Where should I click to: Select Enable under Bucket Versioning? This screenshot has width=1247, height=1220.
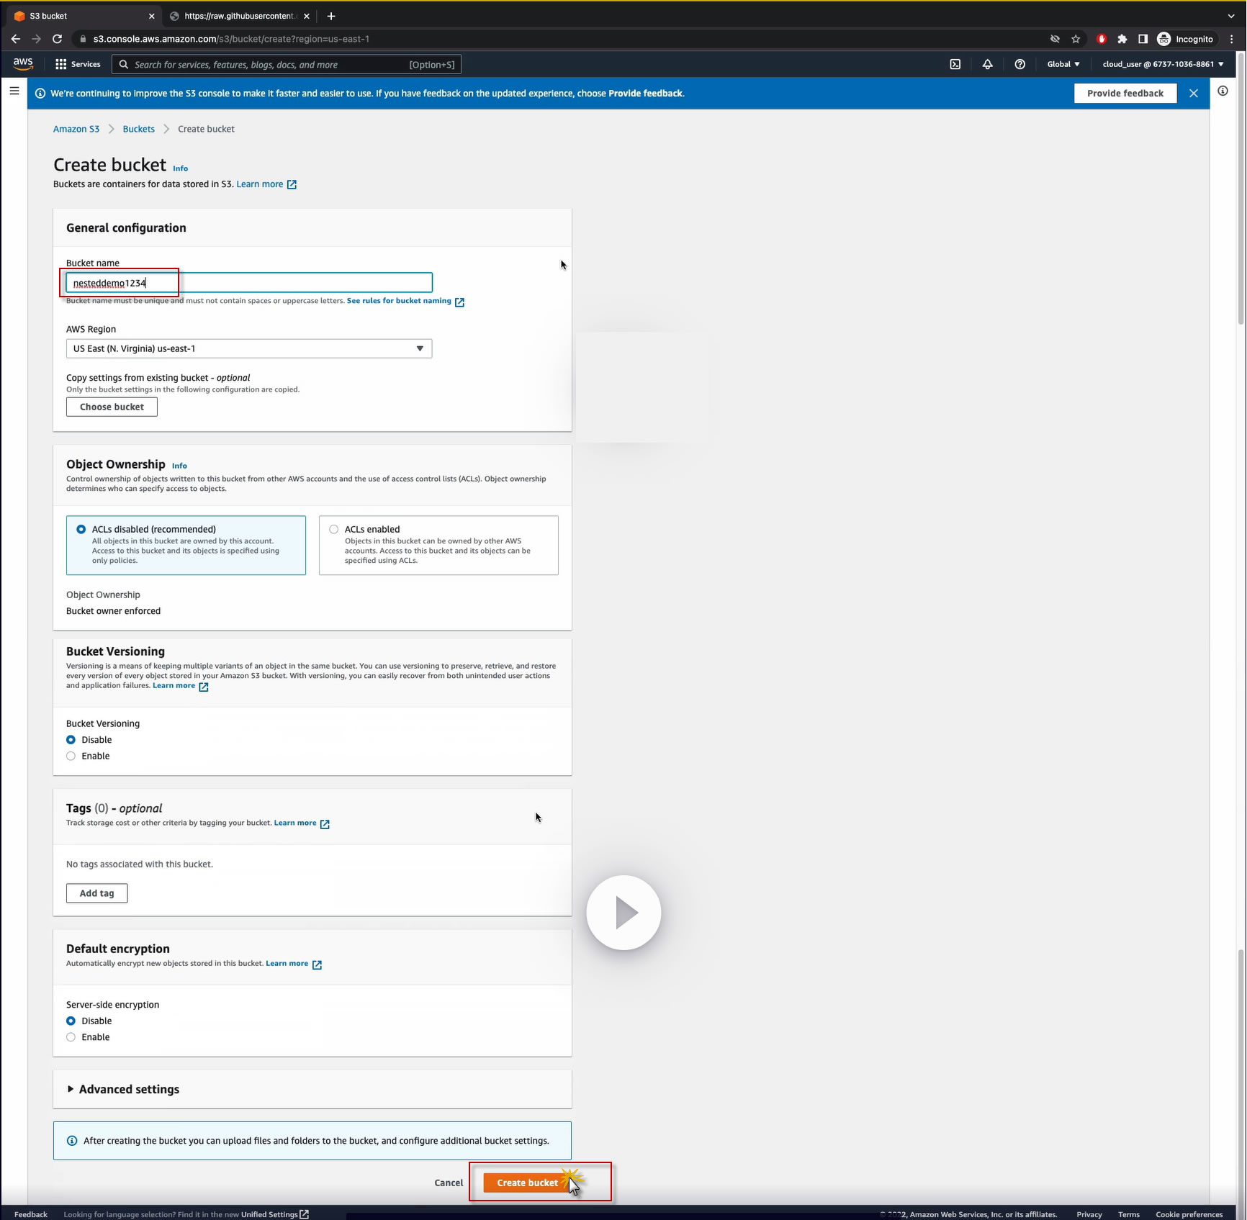(71, 756)
